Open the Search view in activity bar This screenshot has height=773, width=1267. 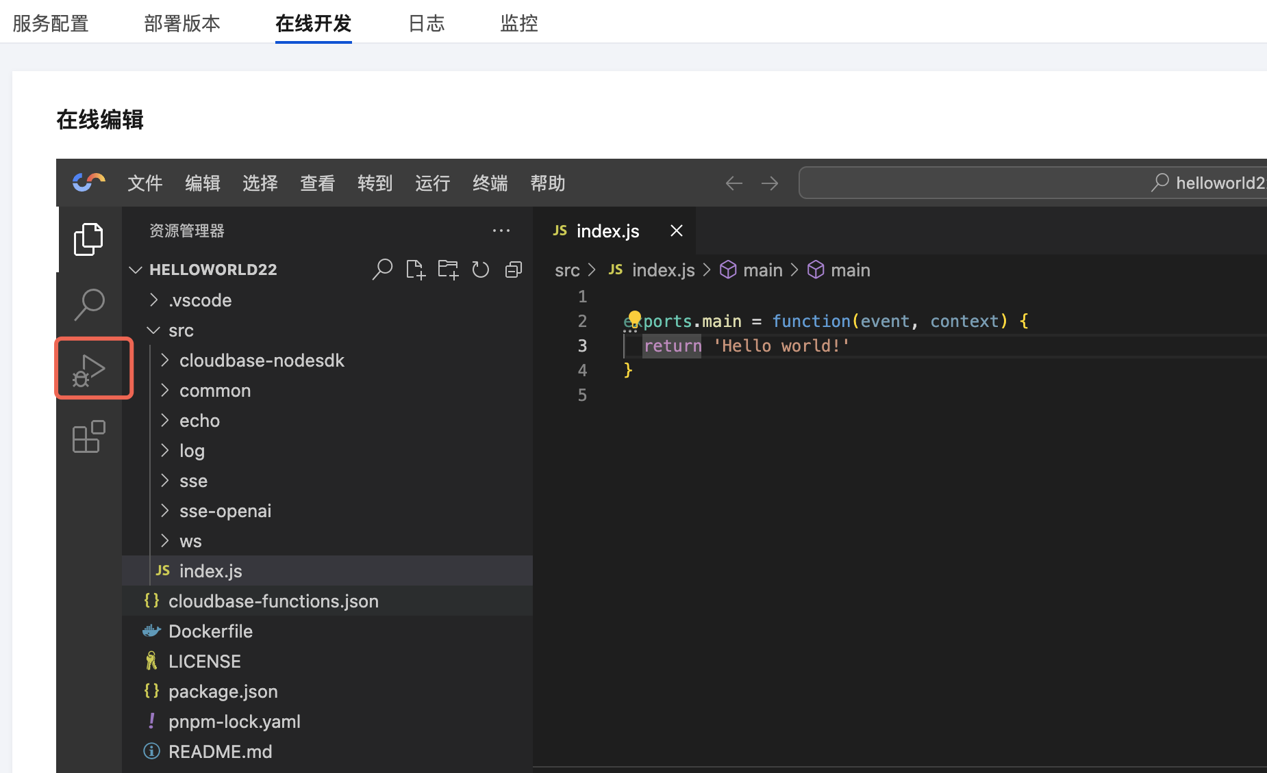pyautogui.click(x=89, y=304)
